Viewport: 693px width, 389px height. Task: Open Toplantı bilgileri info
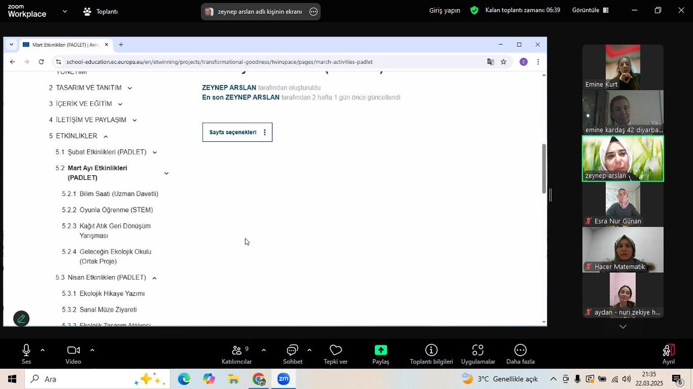tap(431, 354)
